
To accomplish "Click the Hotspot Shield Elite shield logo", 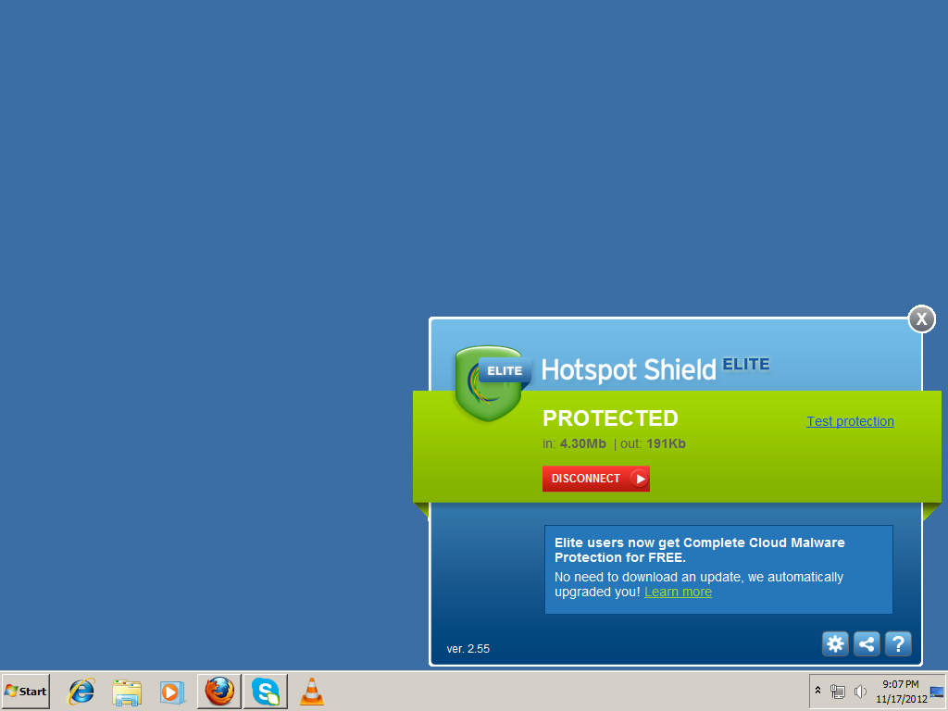I will (x=489, y=383).
